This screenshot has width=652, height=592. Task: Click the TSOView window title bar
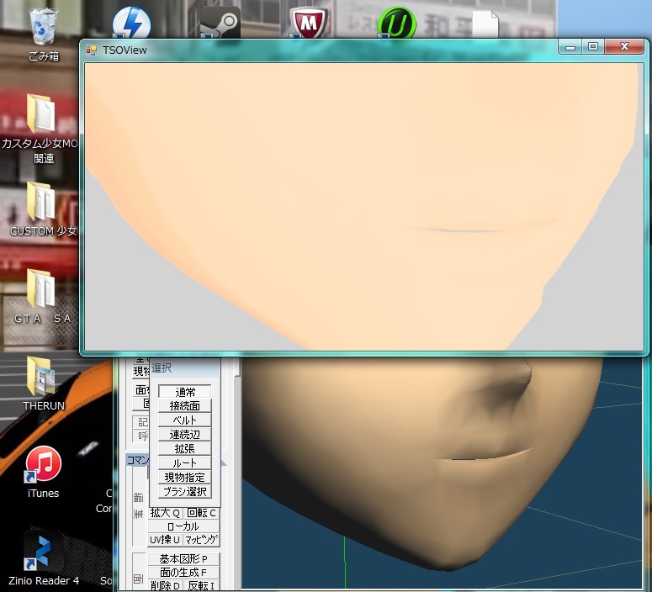click(x=320, y=50)
